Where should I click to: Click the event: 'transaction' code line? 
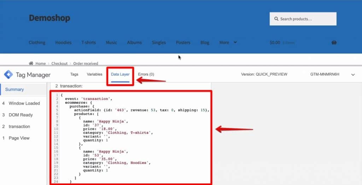pos(88,99)
